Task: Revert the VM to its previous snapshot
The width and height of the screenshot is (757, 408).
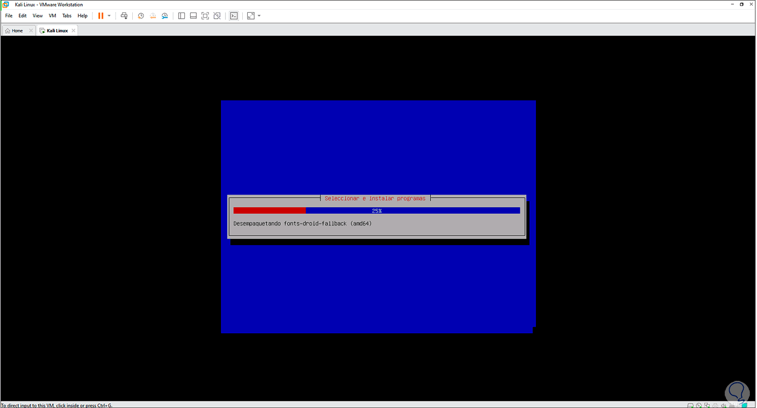Action: [x=153, y=16]
